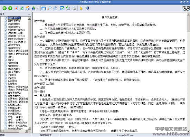Click the 完毕 status bar text
This screenshot has width=190, height=137.
(x=2, y=135)
